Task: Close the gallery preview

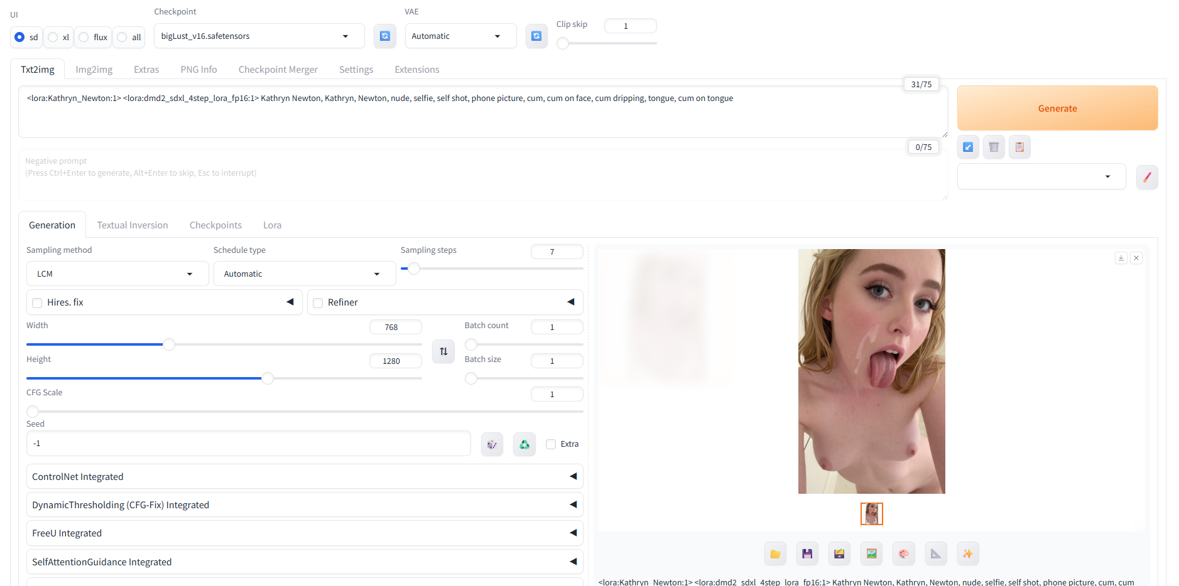Action: pos(1136,258)
